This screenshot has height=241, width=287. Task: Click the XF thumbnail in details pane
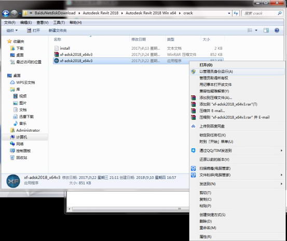(x=13, y=181)
